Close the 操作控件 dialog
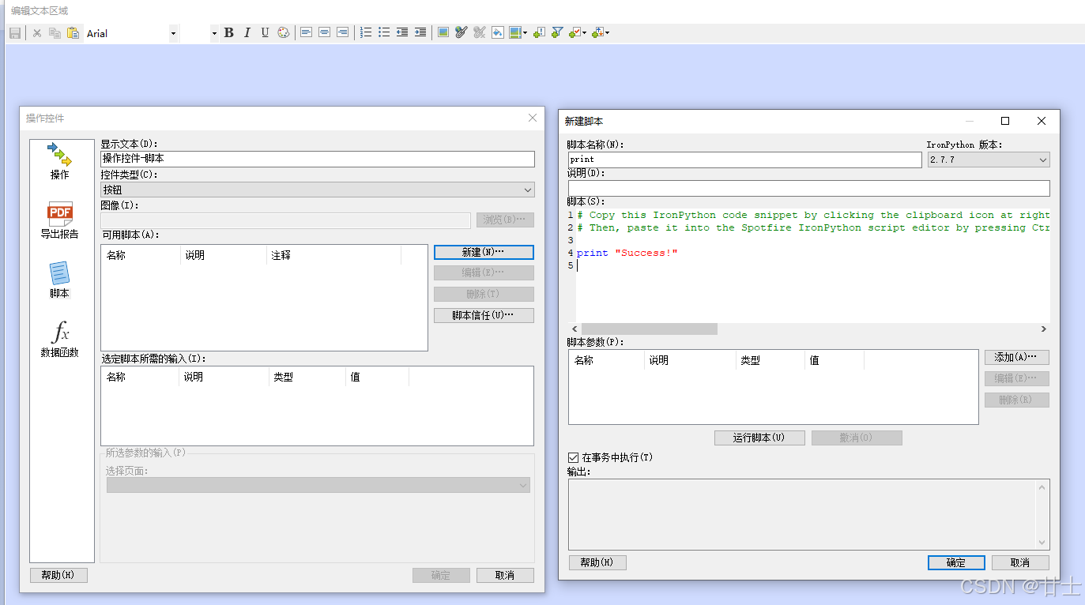The width and height of the screenshot is (1085, 605). (x=532, y=118)
